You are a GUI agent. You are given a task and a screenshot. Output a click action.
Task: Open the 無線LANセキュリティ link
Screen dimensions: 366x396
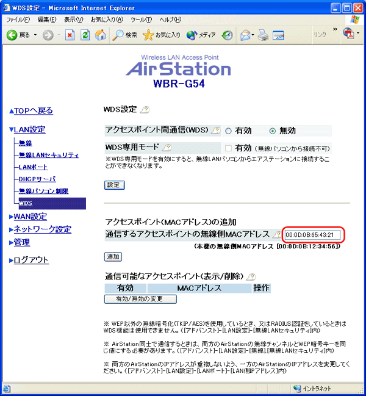click(49, 155)
